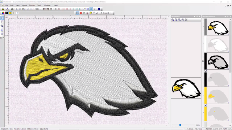Select black thread color swatch 1
Viewport: 232px width, 130px height.
7,13
